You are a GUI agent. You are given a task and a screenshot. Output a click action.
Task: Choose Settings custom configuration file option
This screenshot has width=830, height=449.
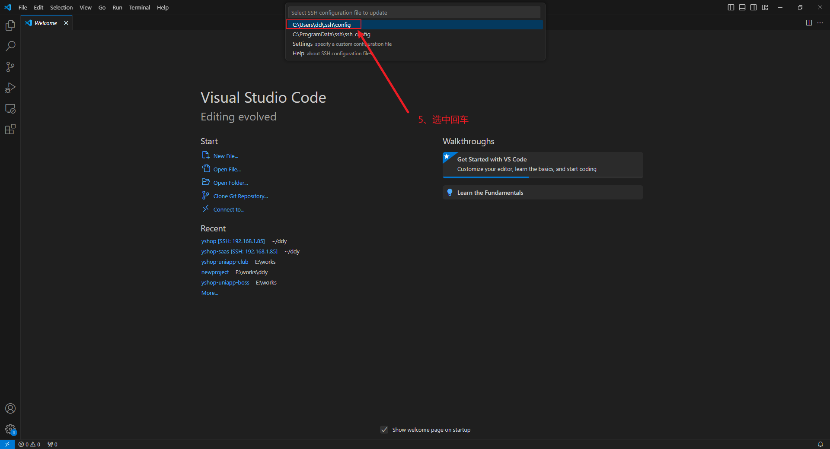click(x=414, y=44)
